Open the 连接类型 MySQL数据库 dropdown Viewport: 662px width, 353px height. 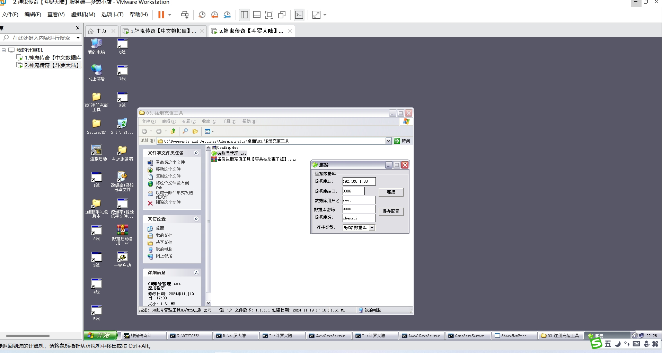click(372, 228)
